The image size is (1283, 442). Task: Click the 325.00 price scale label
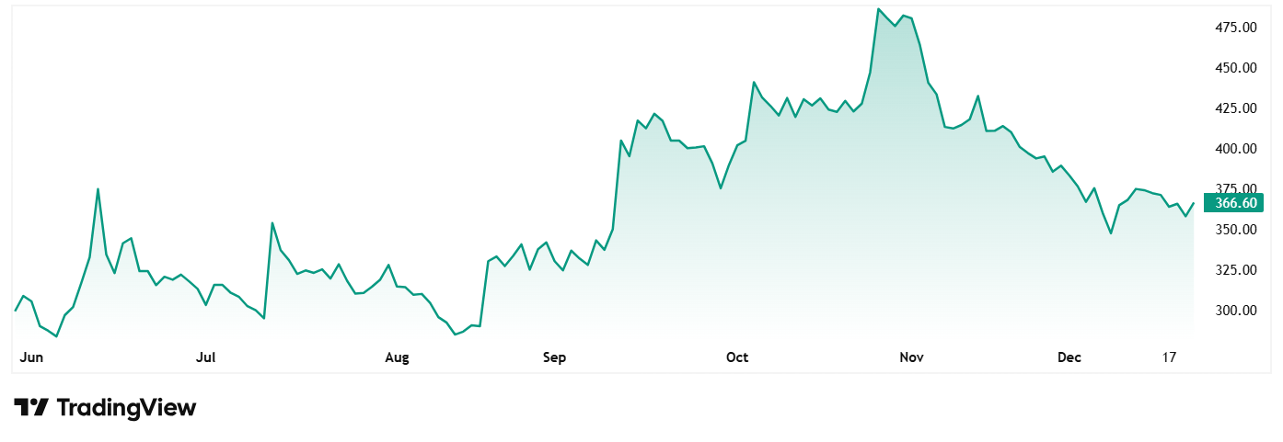(1236, 270)
